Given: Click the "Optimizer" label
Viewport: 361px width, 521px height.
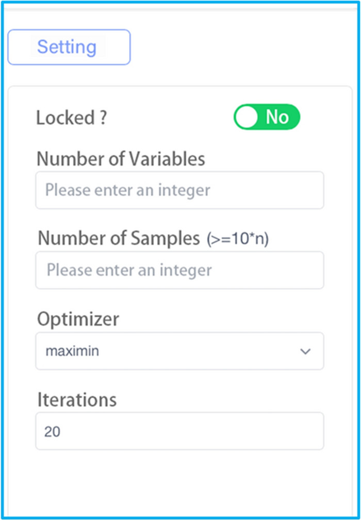Looking at the screenshot, I should tap(78, 319).
